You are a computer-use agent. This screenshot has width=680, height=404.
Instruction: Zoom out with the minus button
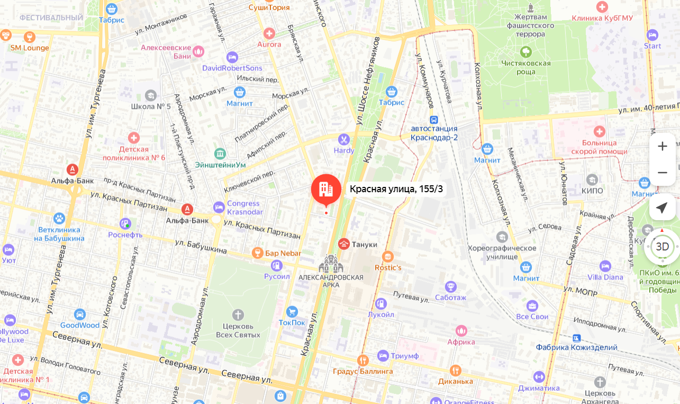coord(662,173)
